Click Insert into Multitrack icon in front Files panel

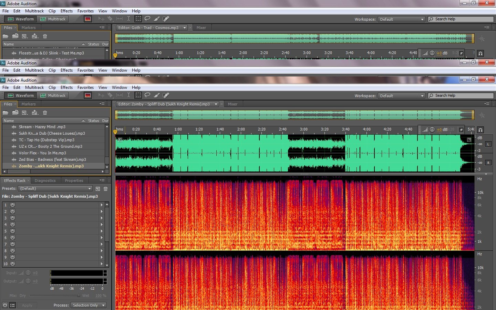(x=35, y=113)
